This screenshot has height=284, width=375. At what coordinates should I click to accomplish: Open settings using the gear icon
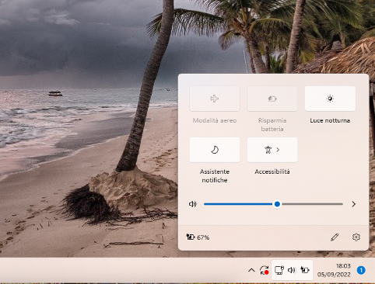click(x=356, y=237)
